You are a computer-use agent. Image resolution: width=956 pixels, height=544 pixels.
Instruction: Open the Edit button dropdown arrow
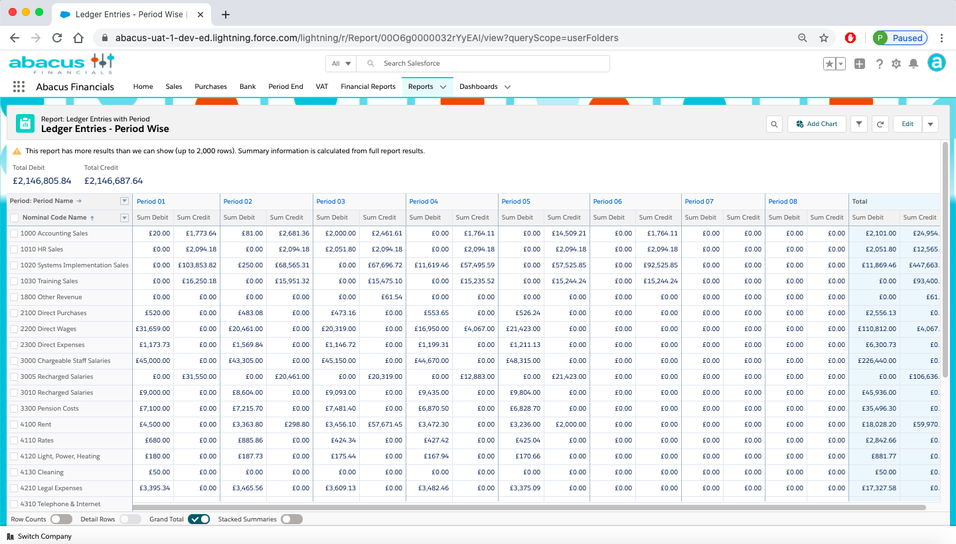[x=930, y=123]
